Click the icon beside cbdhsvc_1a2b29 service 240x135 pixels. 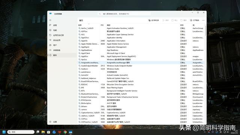coord(79,116)
